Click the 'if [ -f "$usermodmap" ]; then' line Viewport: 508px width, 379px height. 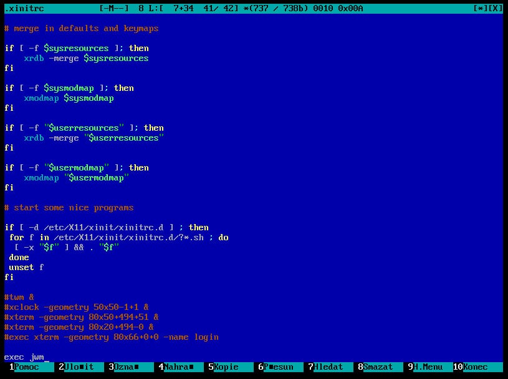click(x=77, y=167)
